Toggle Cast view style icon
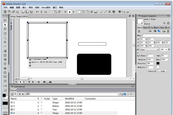Screen dimensions: 173x115 click(x=15, y=94)
